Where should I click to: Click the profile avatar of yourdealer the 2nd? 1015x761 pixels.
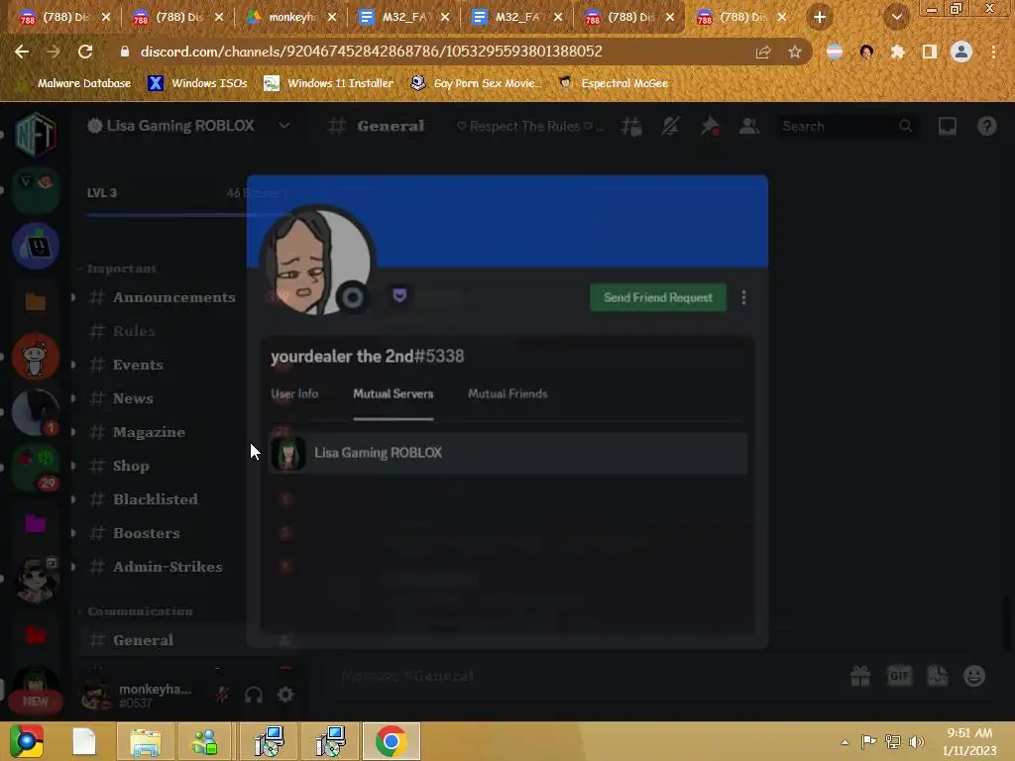315,262
